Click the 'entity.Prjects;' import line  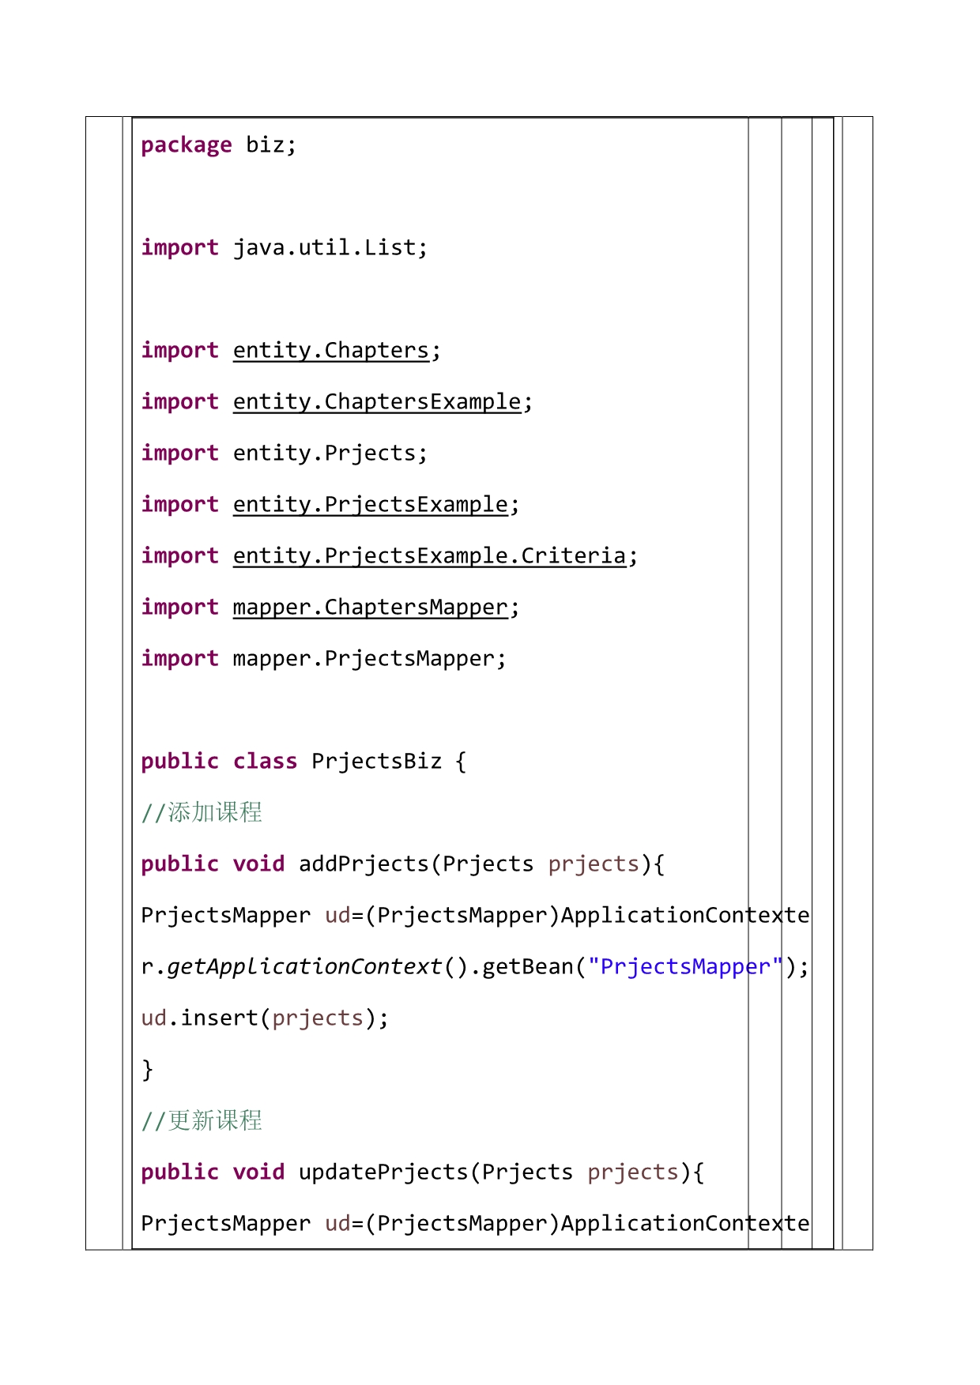click(x=330, y=454)
